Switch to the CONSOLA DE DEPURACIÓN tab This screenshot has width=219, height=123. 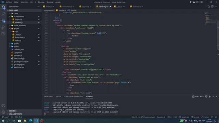(73, 97)
